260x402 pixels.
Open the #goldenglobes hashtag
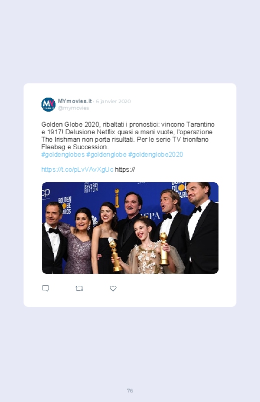63,155
